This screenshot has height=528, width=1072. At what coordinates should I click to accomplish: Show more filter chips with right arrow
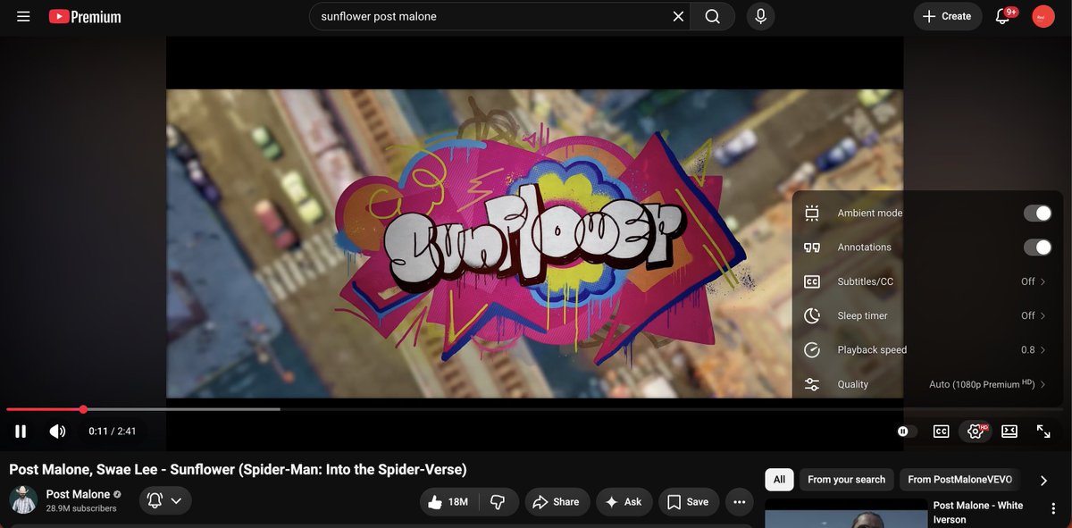click(x=1043, y=480)
